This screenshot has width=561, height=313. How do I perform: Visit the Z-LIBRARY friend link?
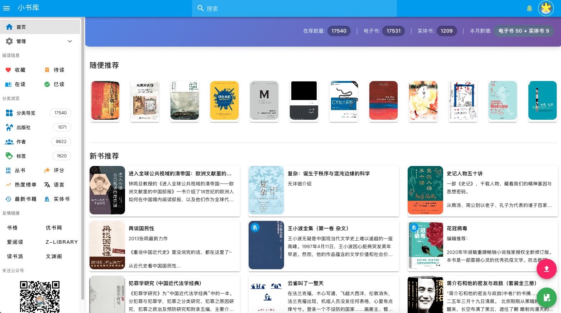61,242
